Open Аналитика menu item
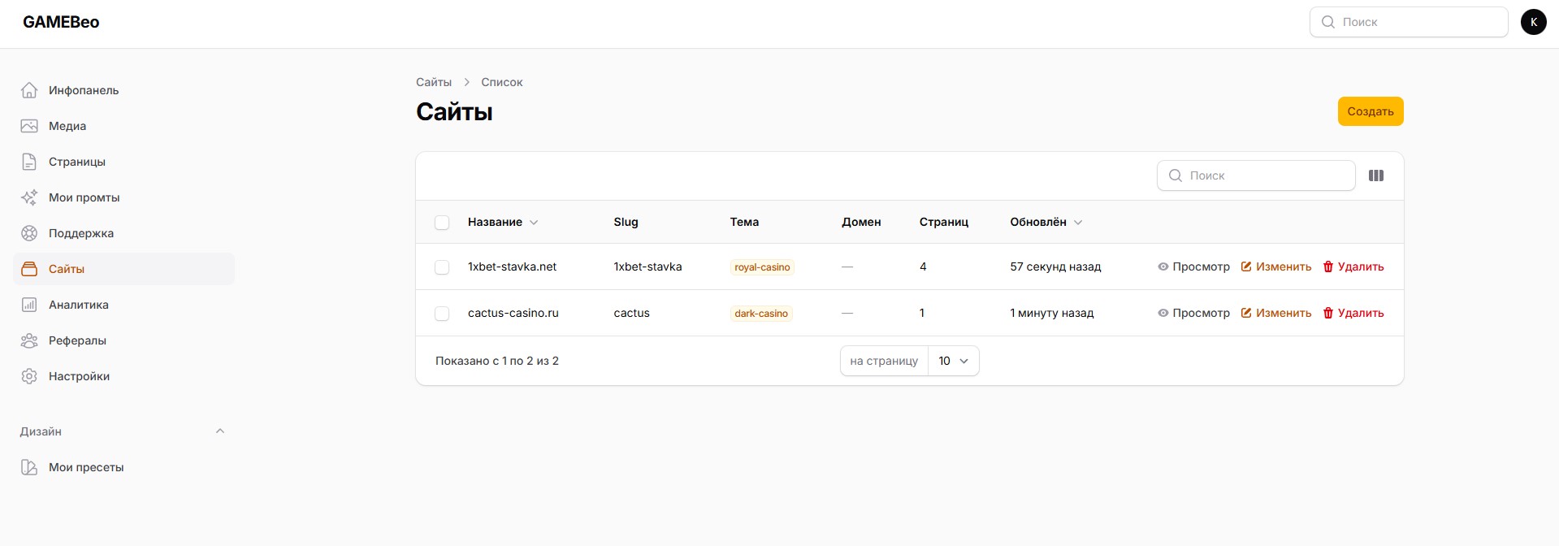Viewport: 1559px width, 546px height. coord(123,305)
